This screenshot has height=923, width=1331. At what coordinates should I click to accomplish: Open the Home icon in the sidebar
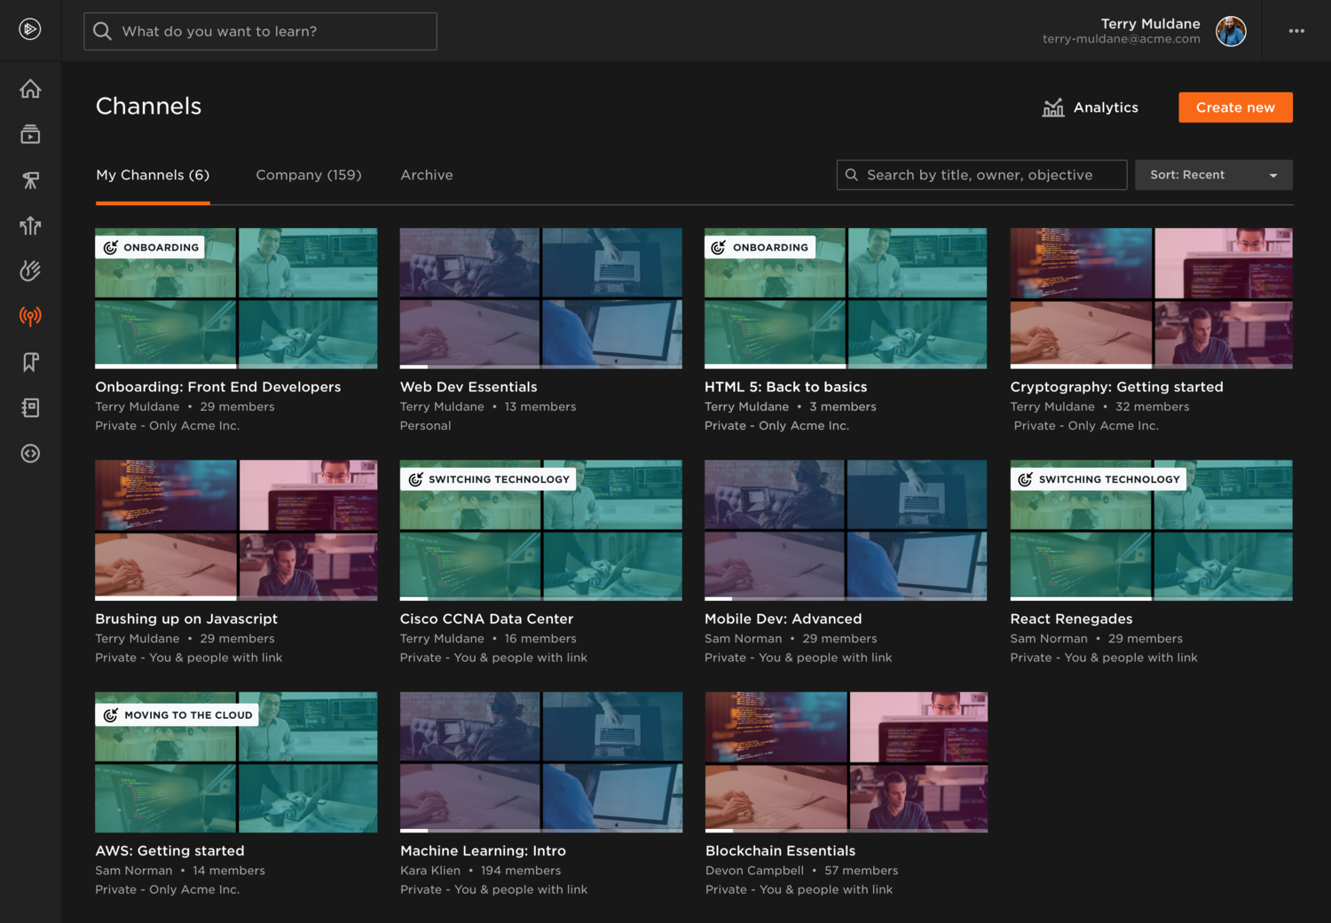point(30,89)
